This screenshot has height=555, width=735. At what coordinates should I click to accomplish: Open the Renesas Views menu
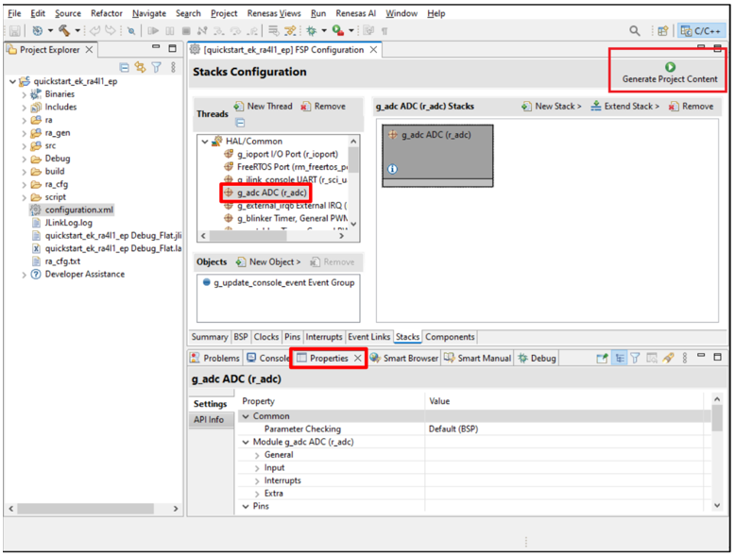274,13
